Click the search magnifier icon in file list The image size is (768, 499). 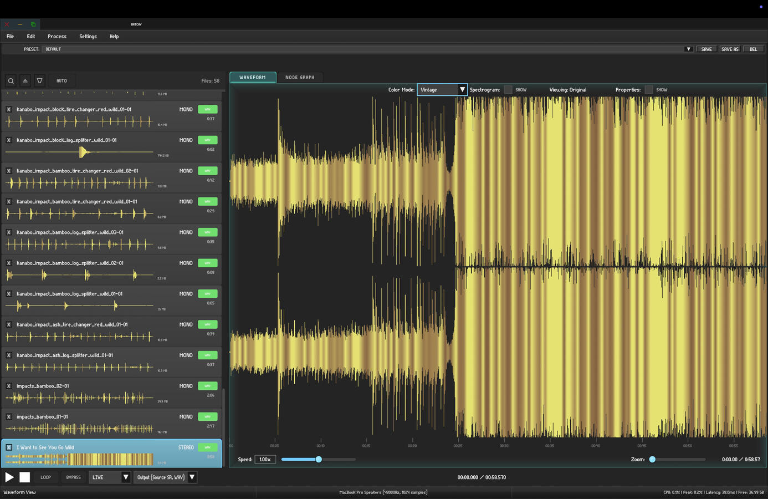[x=11, y=81]
